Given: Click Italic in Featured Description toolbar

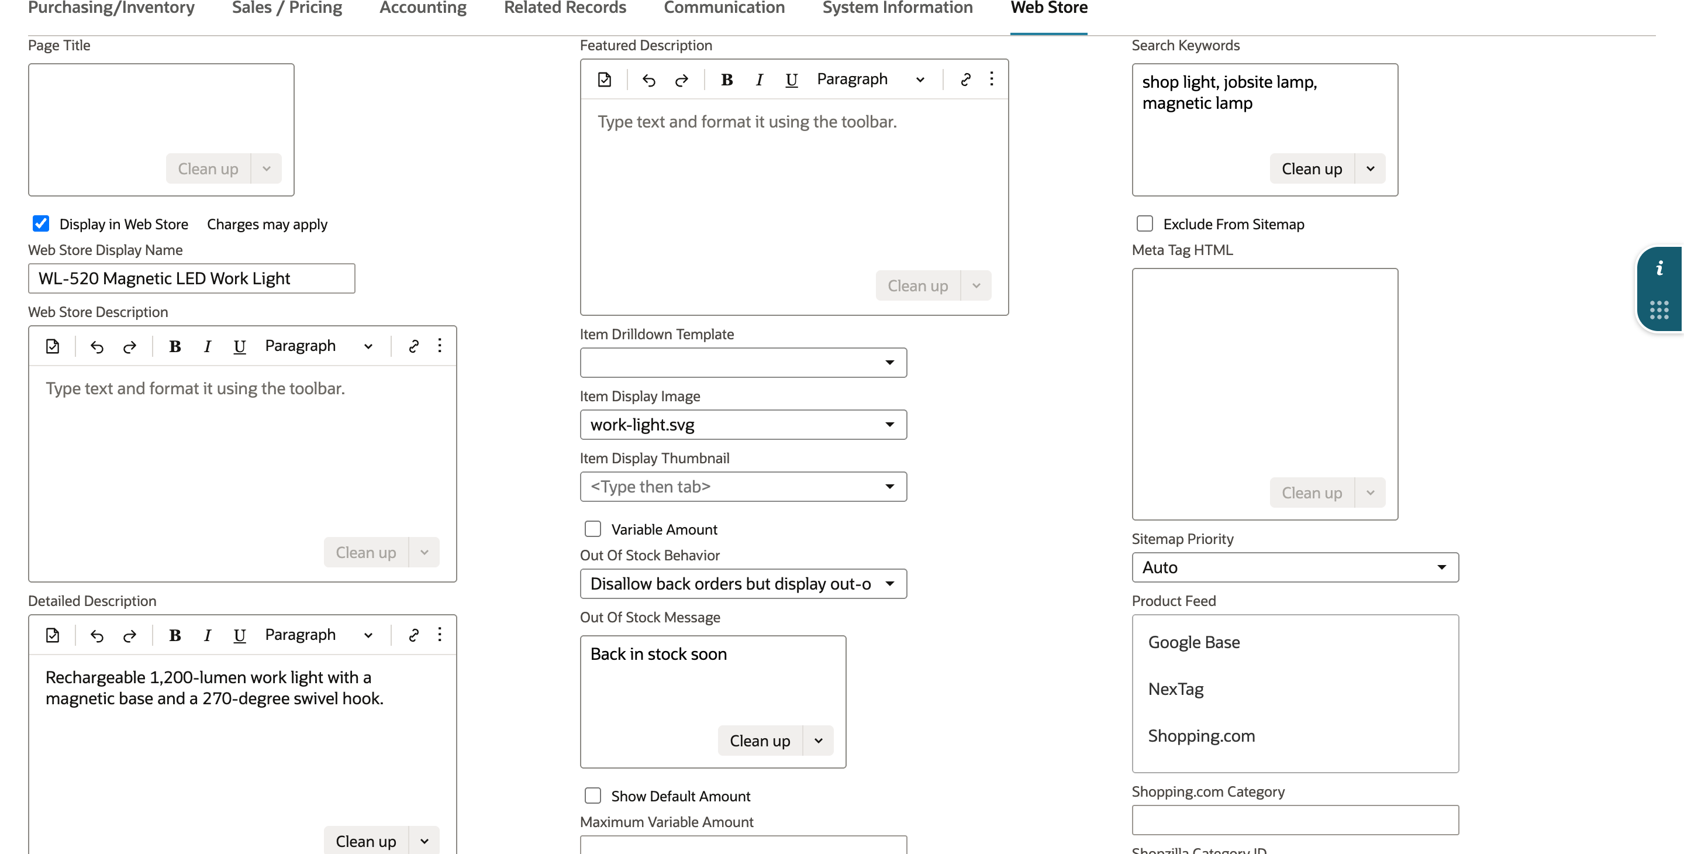Looking at the screenshot, I should [x=759, y=80].
